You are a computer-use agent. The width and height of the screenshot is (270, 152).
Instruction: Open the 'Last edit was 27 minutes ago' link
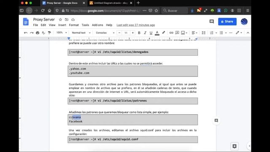[x=136, y=25]
